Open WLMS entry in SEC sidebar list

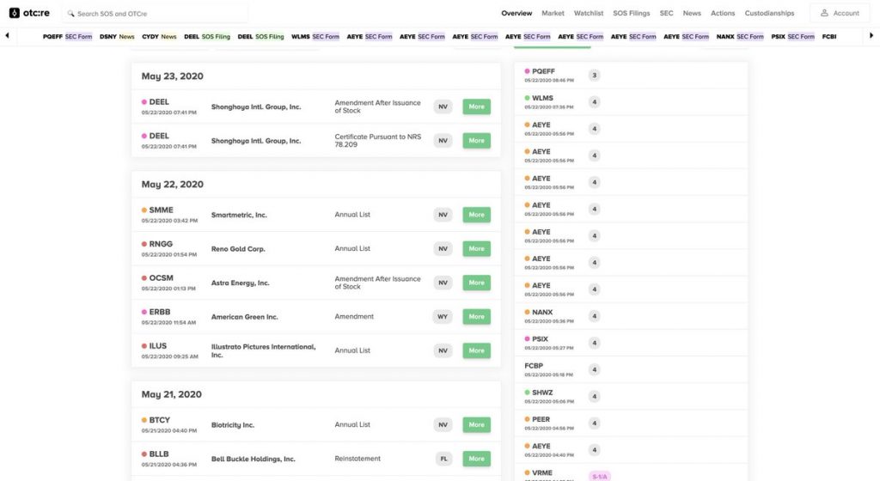click(631, 102)
